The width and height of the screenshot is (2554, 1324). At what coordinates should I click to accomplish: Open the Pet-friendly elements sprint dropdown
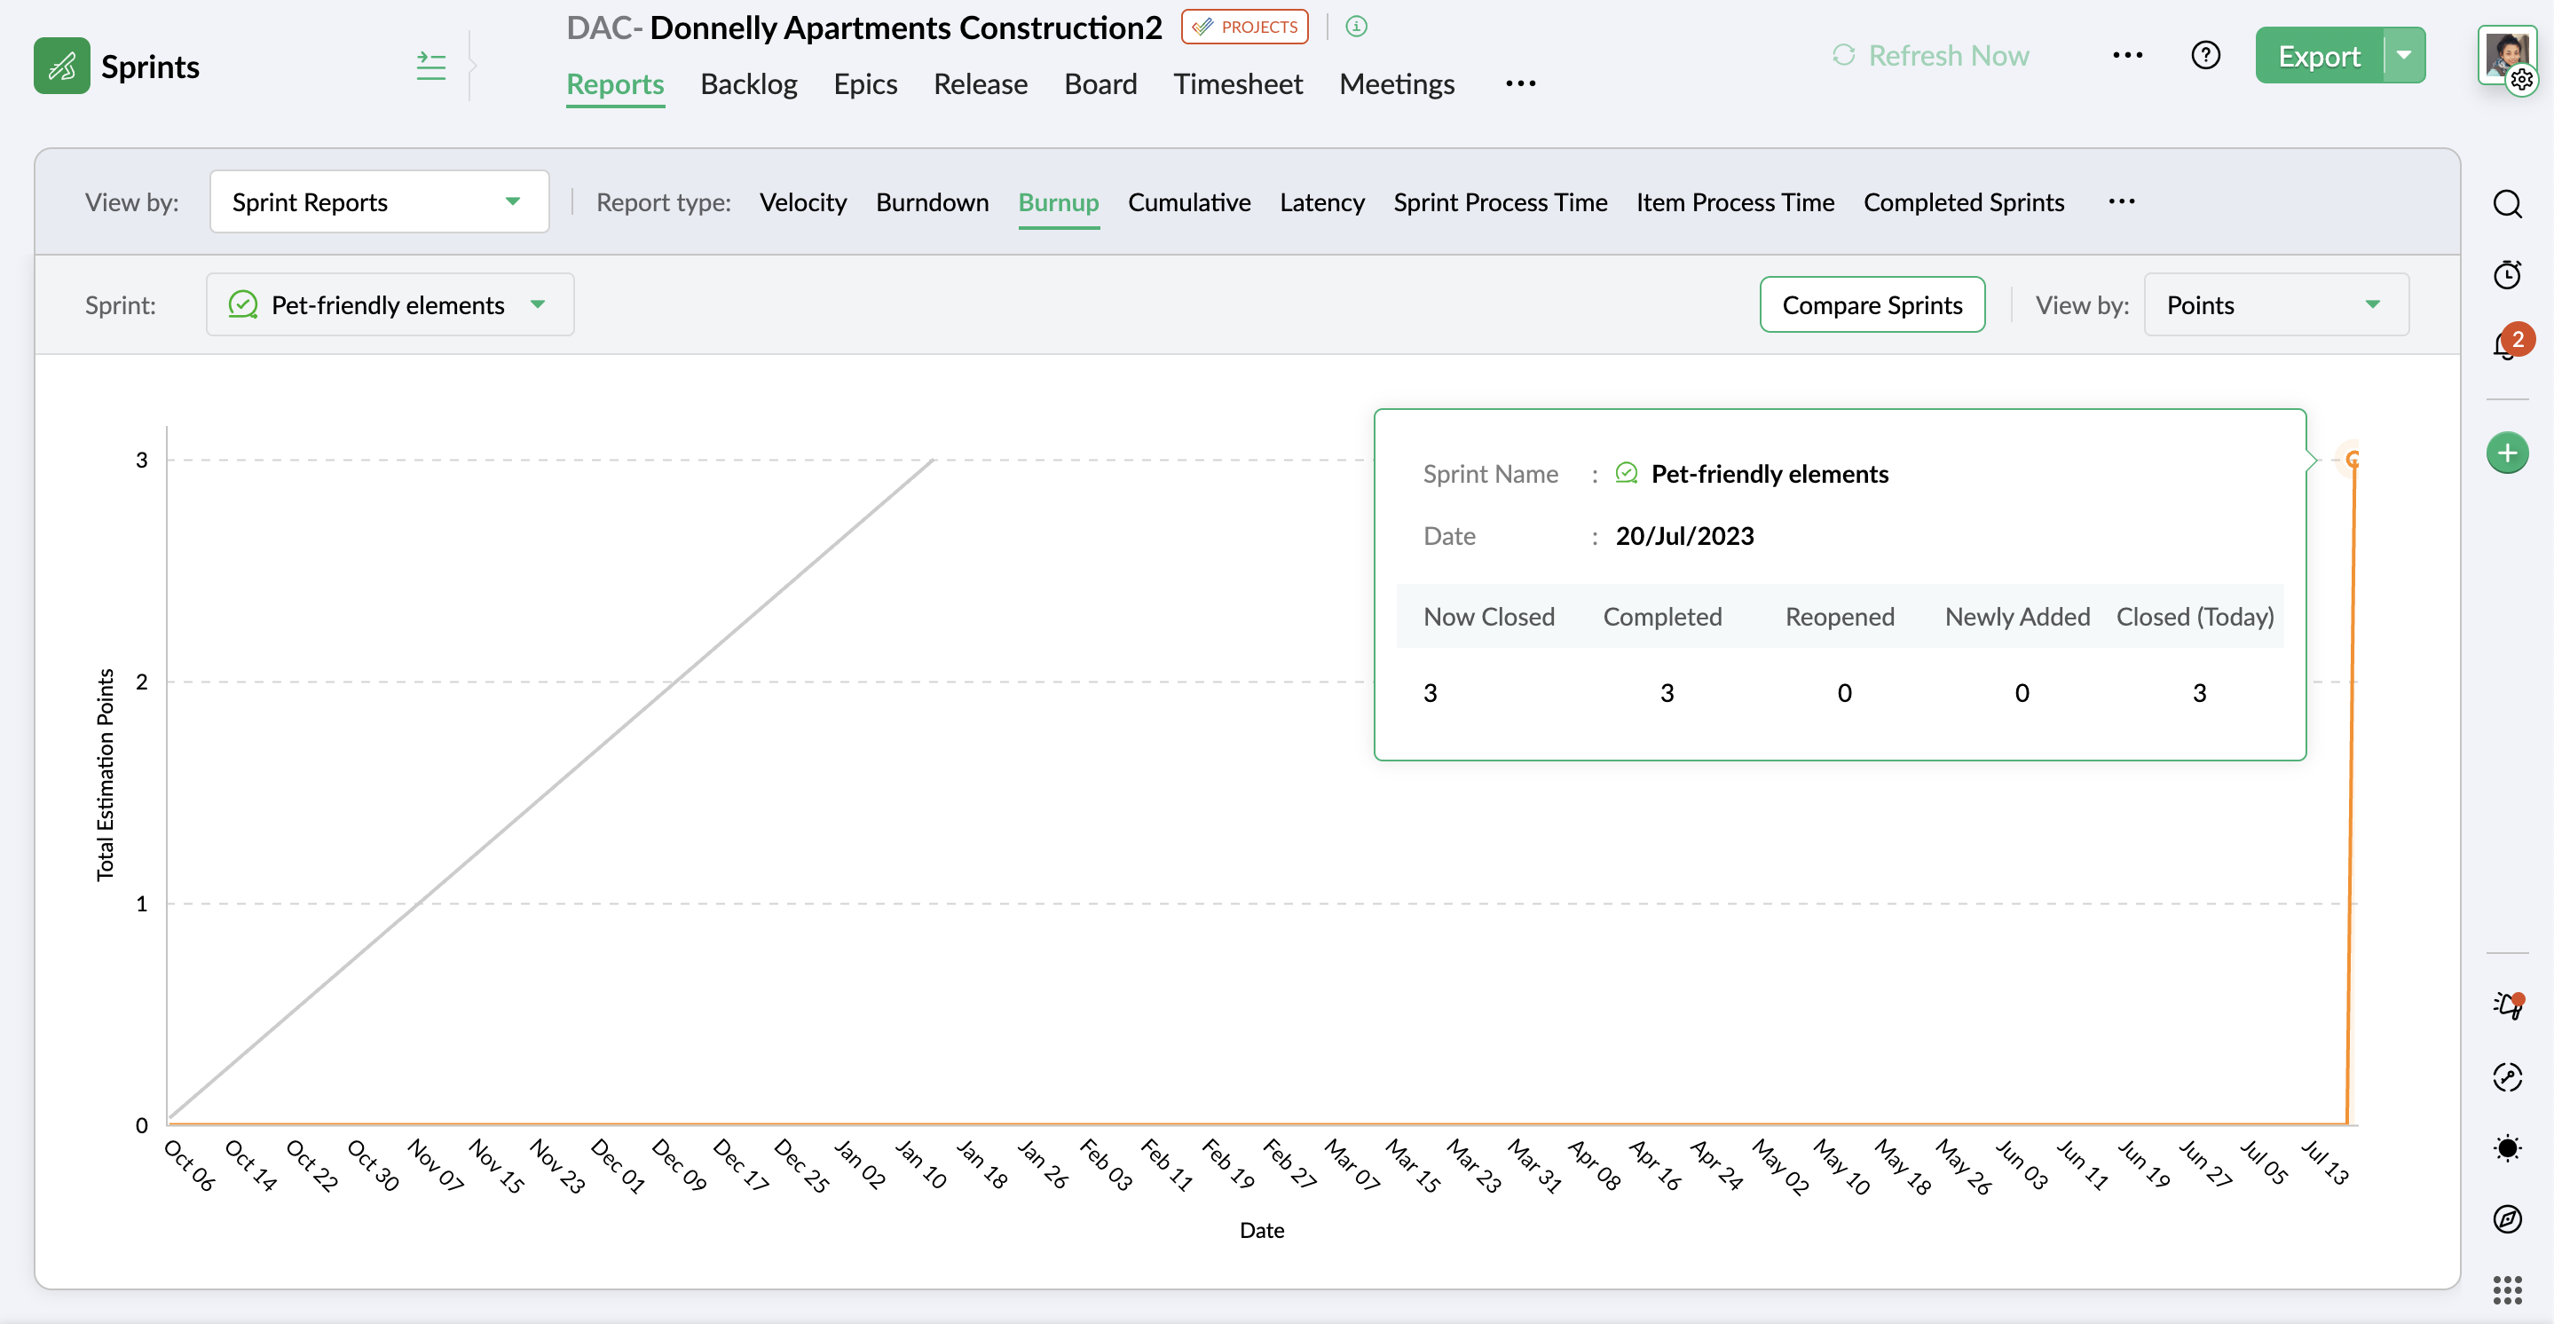point(390,304)
